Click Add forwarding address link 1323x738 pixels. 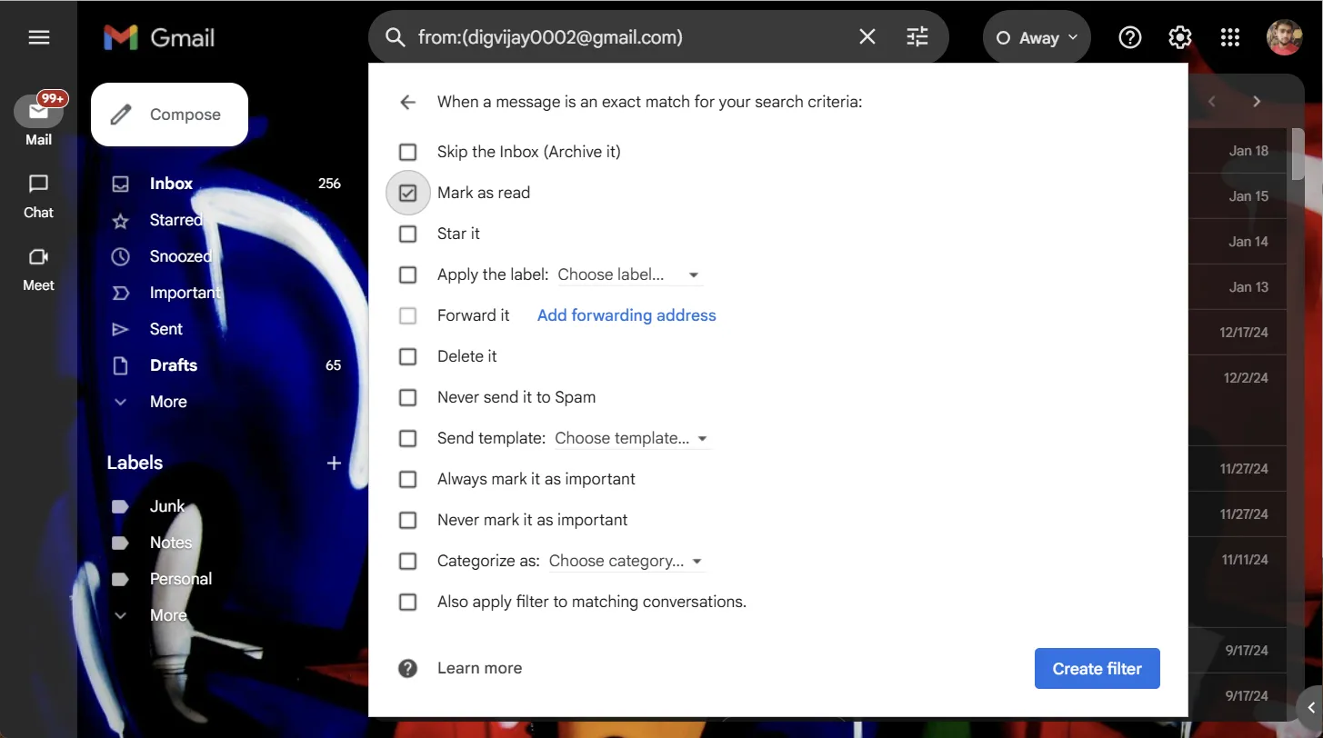pyautogui.click(x=626, y=315)
